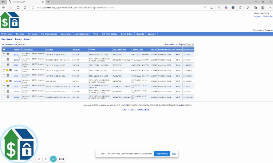Open the Payments menu

[x=33, y=34]
